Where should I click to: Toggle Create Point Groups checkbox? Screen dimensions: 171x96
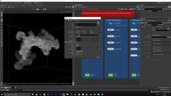152,41
